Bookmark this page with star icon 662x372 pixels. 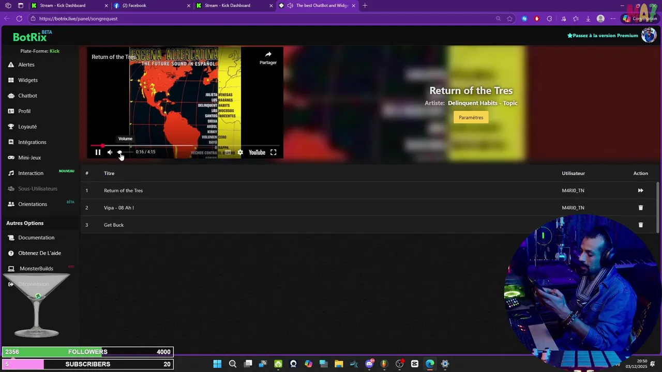[x=509, y=19]
